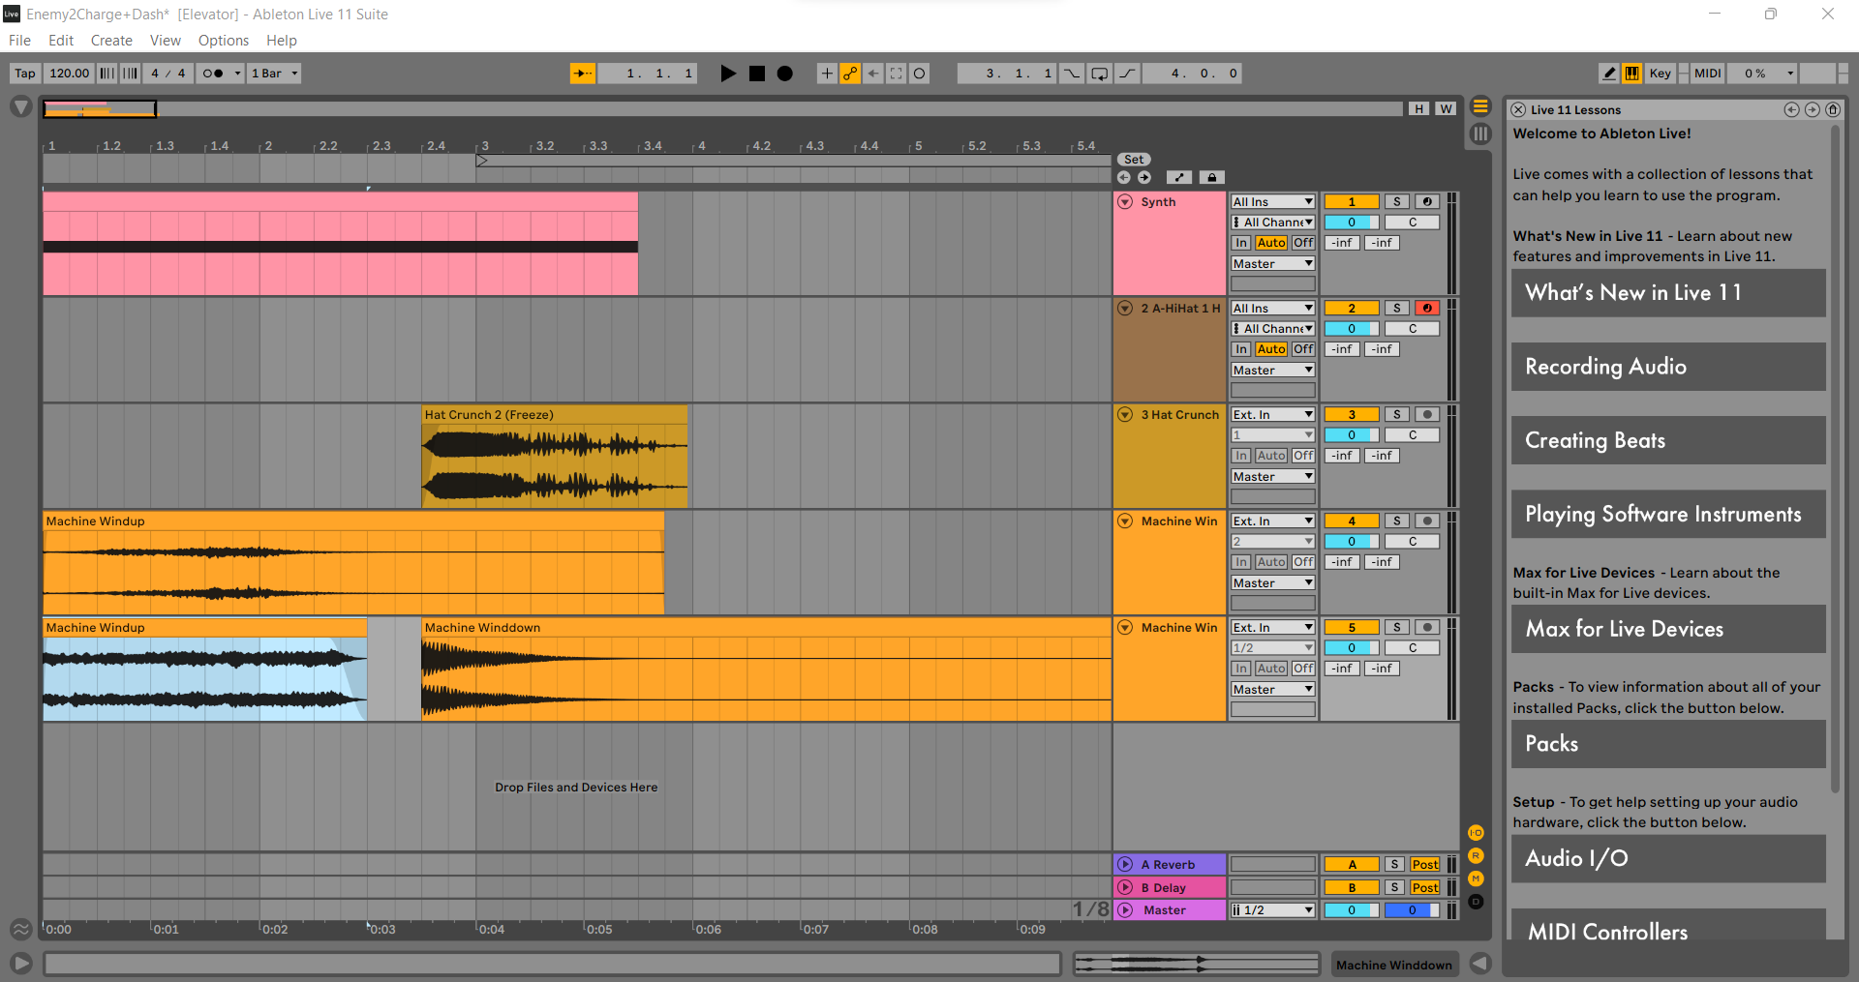Toggle the Returns section visibility (R) button
1859x982 pixels.
1476,856
